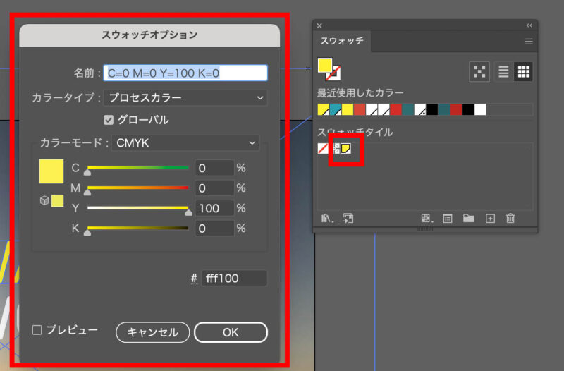Viewport: 564px width, 371px height.
Task: Click the Delete Swatch trash icon
Action: pyautogui.click(x=511, y=219)
